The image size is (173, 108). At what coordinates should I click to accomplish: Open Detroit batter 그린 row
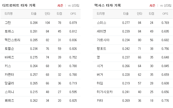[x=41, y=23]
